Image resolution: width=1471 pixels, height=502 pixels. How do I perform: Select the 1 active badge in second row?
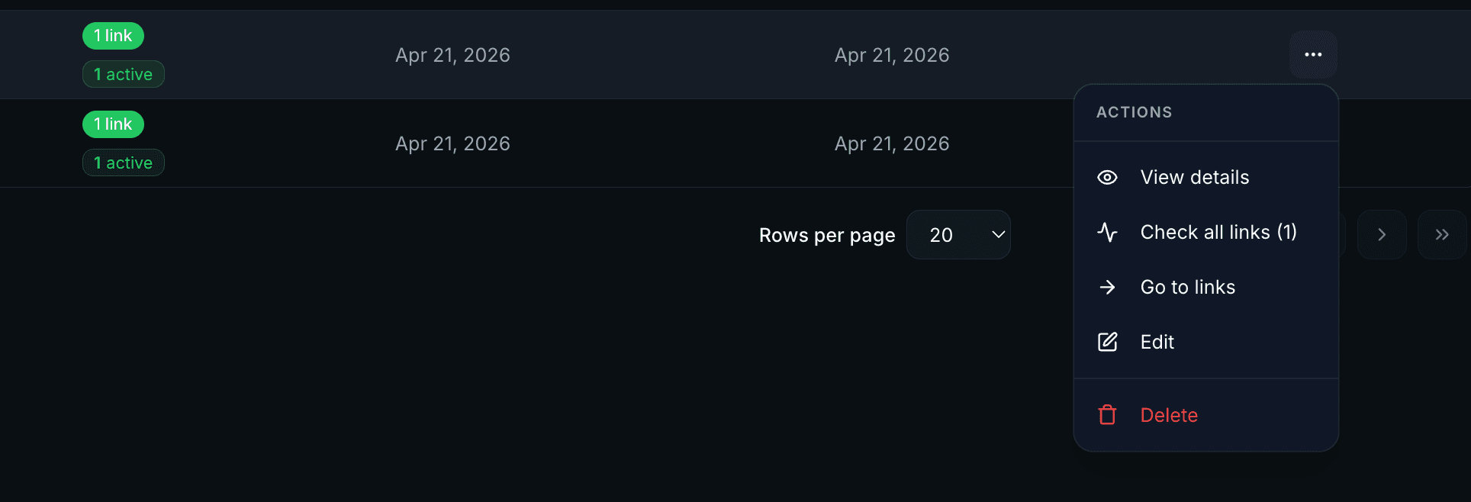[123, 163]
